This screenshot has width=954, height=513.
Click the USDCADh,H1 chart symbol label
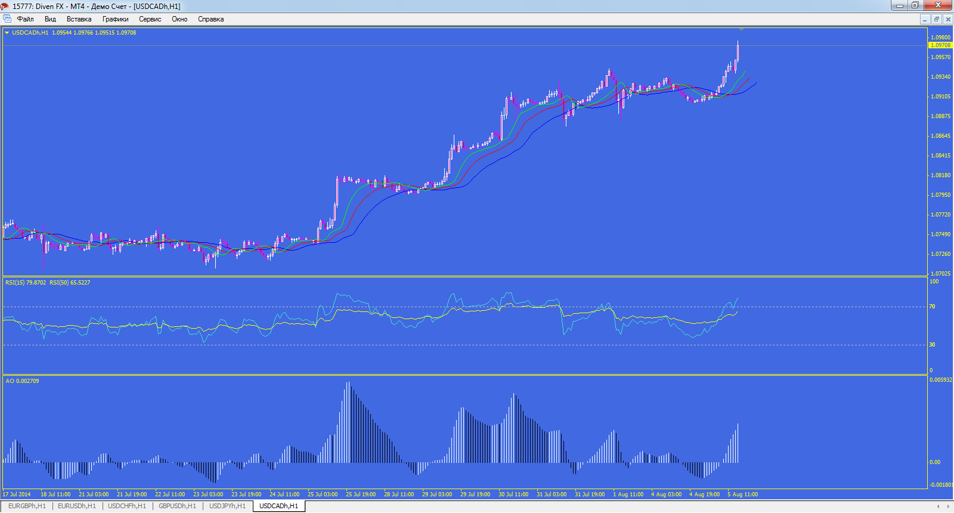[x=30, y=33]
